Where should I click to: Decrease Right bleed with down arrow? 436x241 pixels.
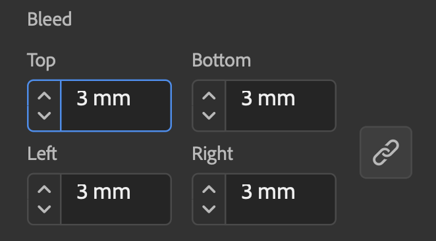209,209
